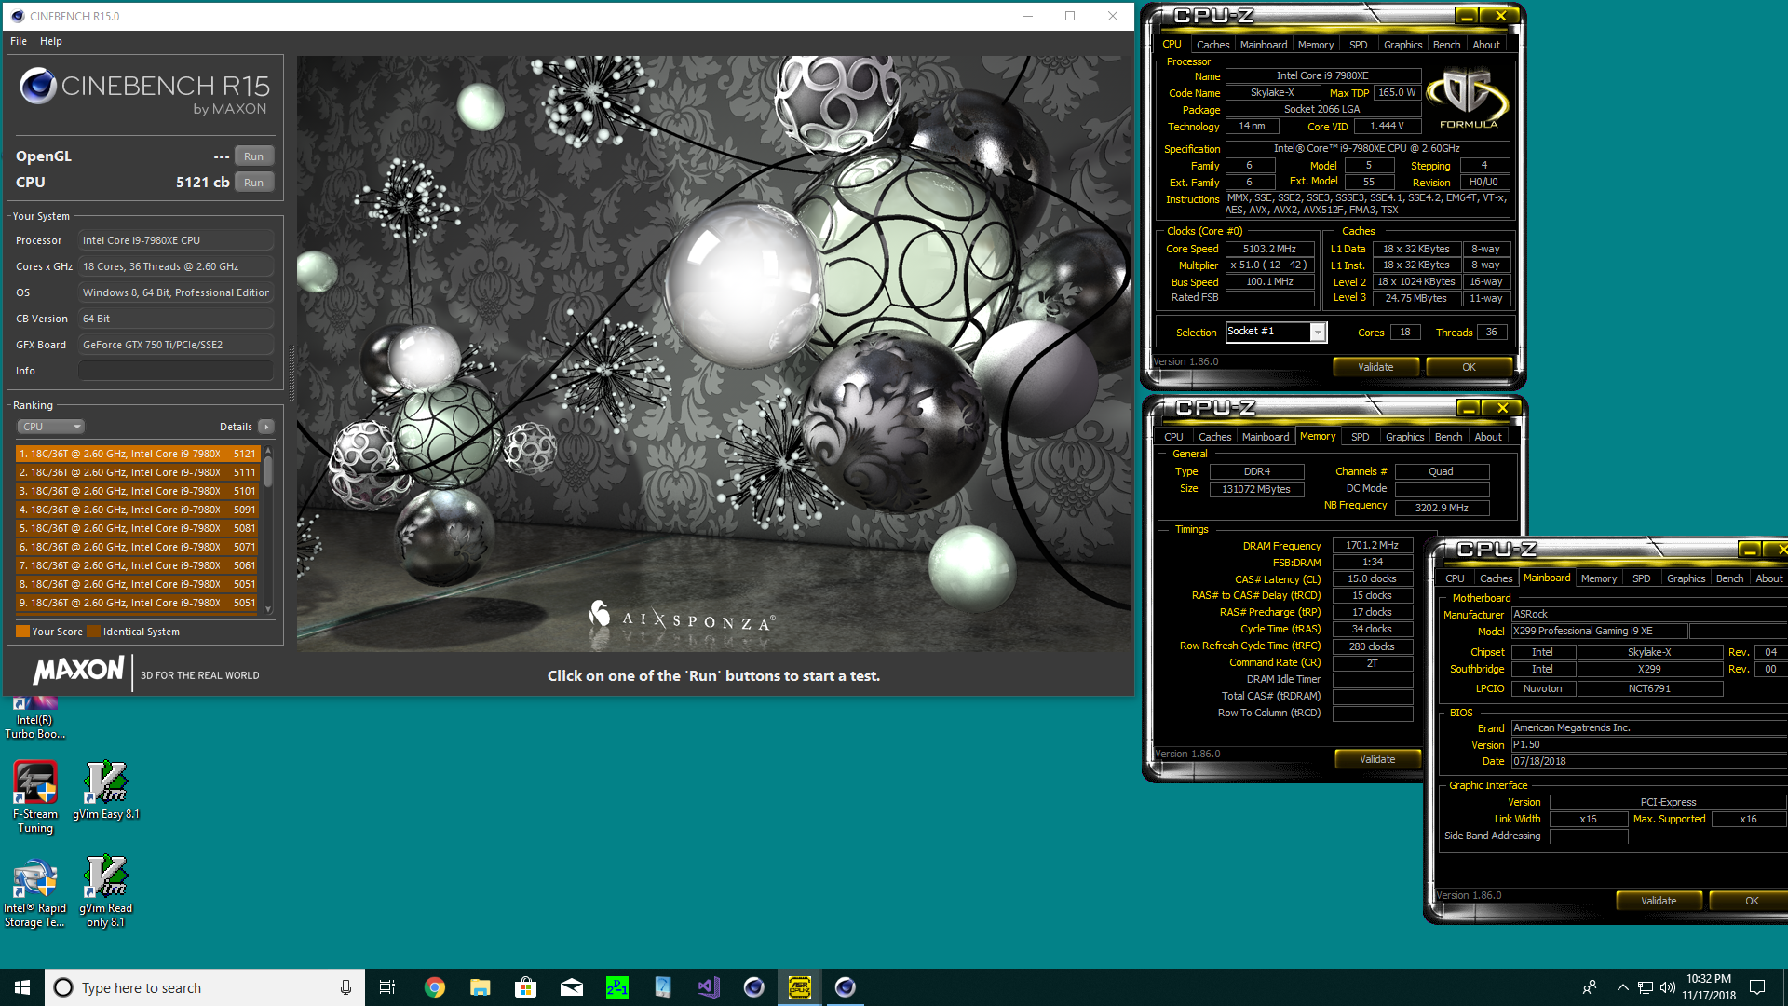This screenshot has width=1788, height=1006.
Task: Click the Cinebench logo in the header
Action: coord(144,90)
